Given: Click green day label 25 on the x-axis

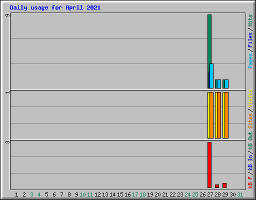Looking at the screenshot, I should 195,194.
